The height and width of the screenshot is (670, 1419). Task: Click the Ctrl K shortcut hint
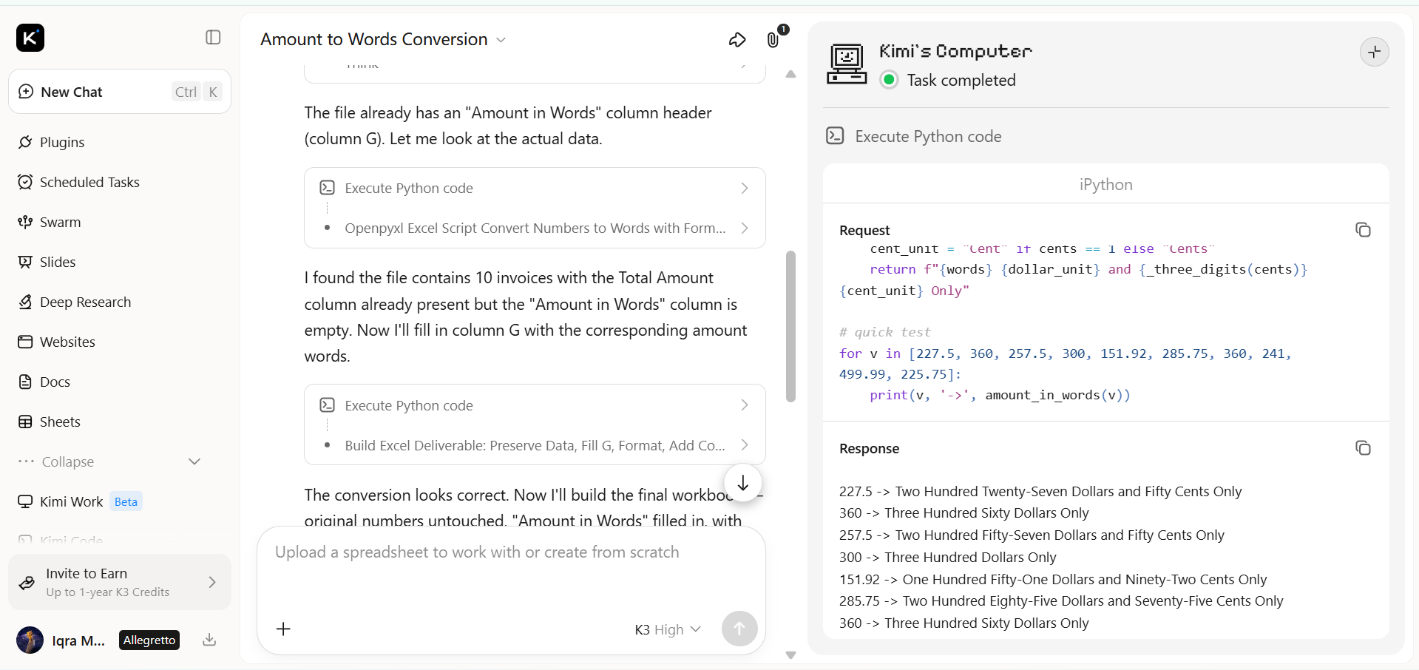(197, 92)
